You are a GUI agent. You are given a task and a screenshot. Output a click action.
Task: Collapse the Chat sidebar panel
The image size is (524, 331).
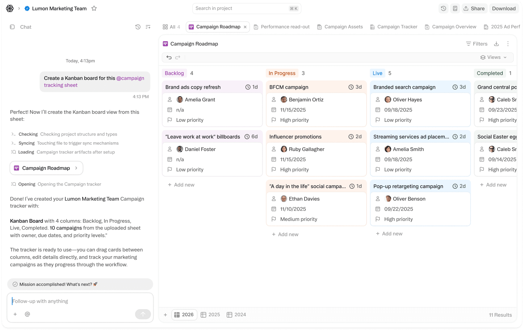(12, 27)
